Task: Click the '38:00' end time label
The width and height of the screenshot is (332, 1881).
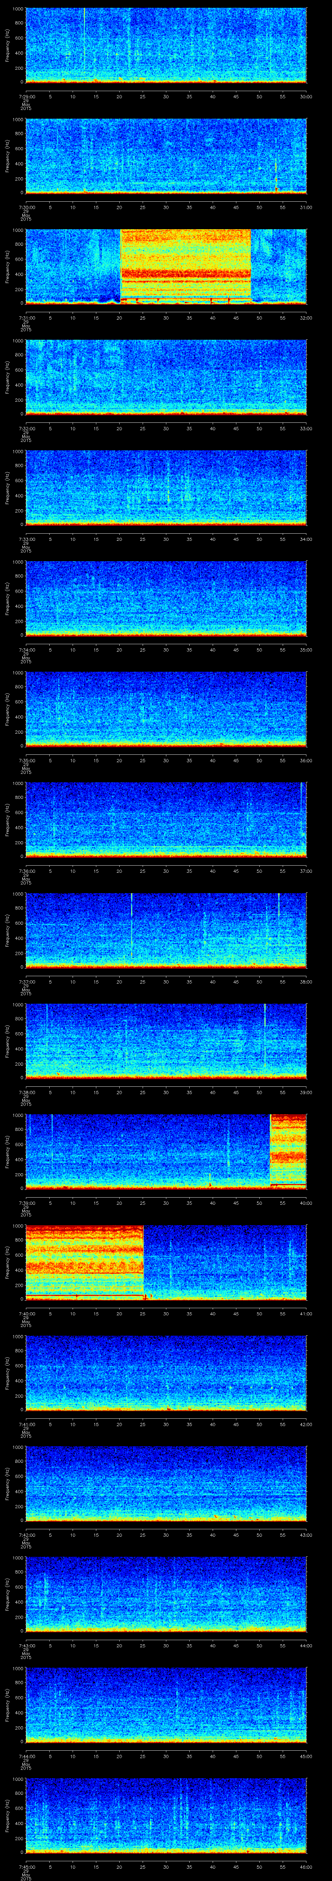Action: [x=306, y=981]
